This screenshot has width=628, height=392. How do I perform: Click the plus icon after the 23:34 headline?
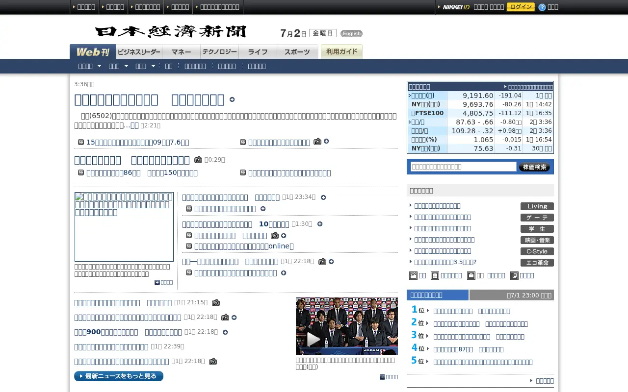323,197
